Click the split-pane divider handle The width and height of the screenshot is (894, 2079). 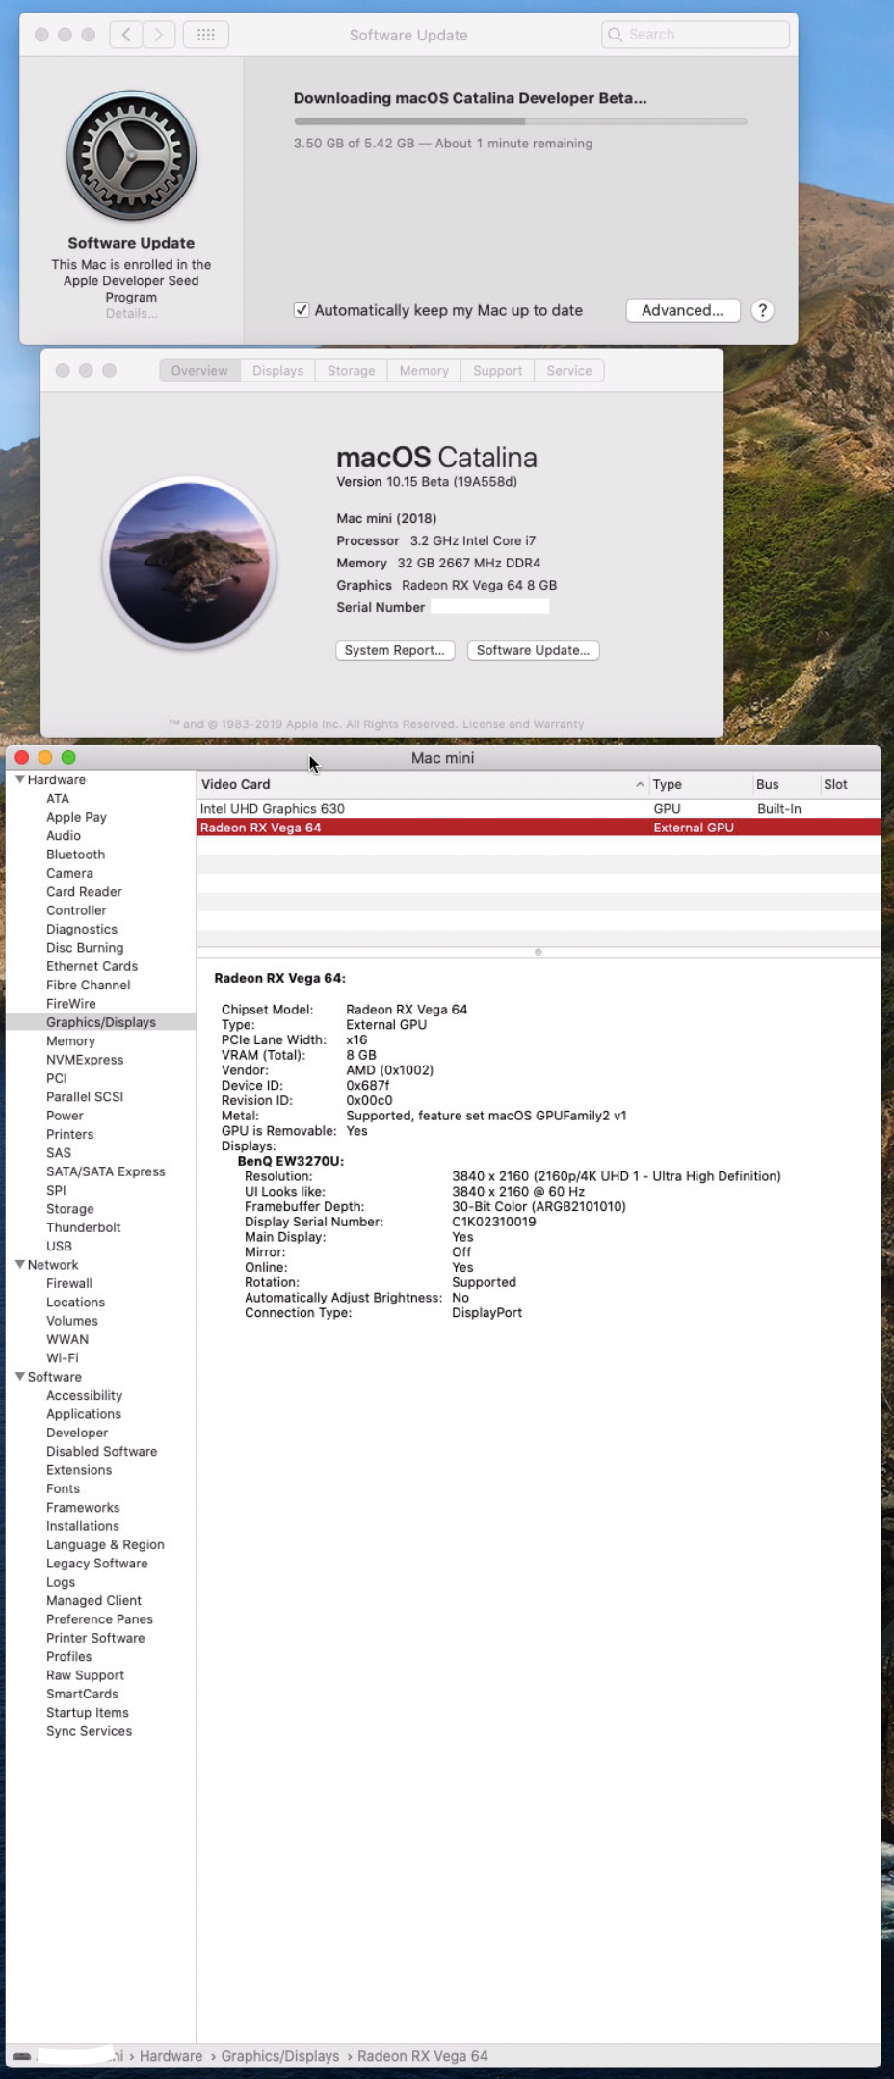point(539,952)
